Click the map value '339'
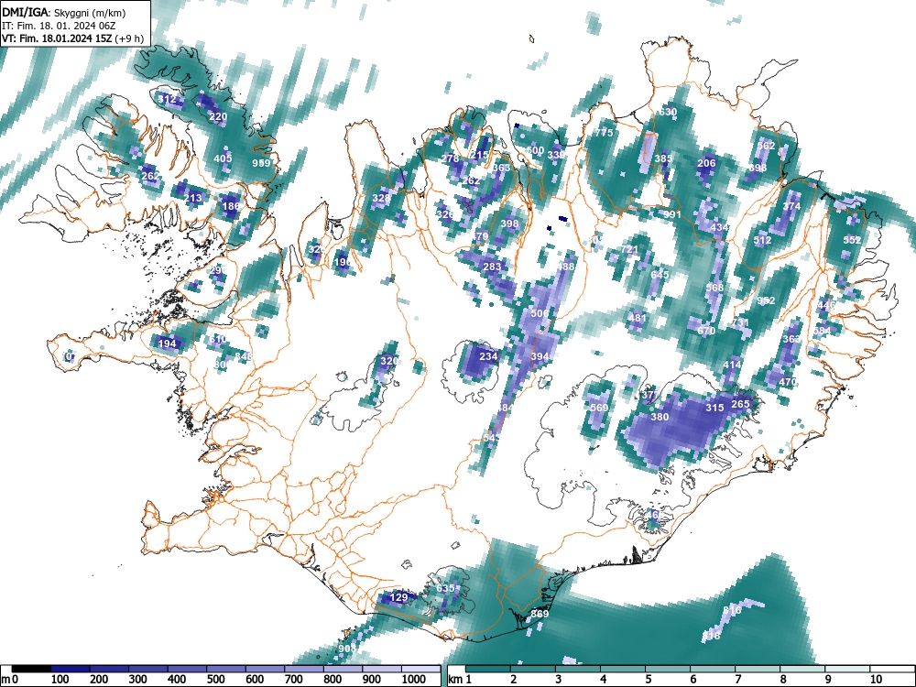916x687 pixels. (x=556, y=155)
